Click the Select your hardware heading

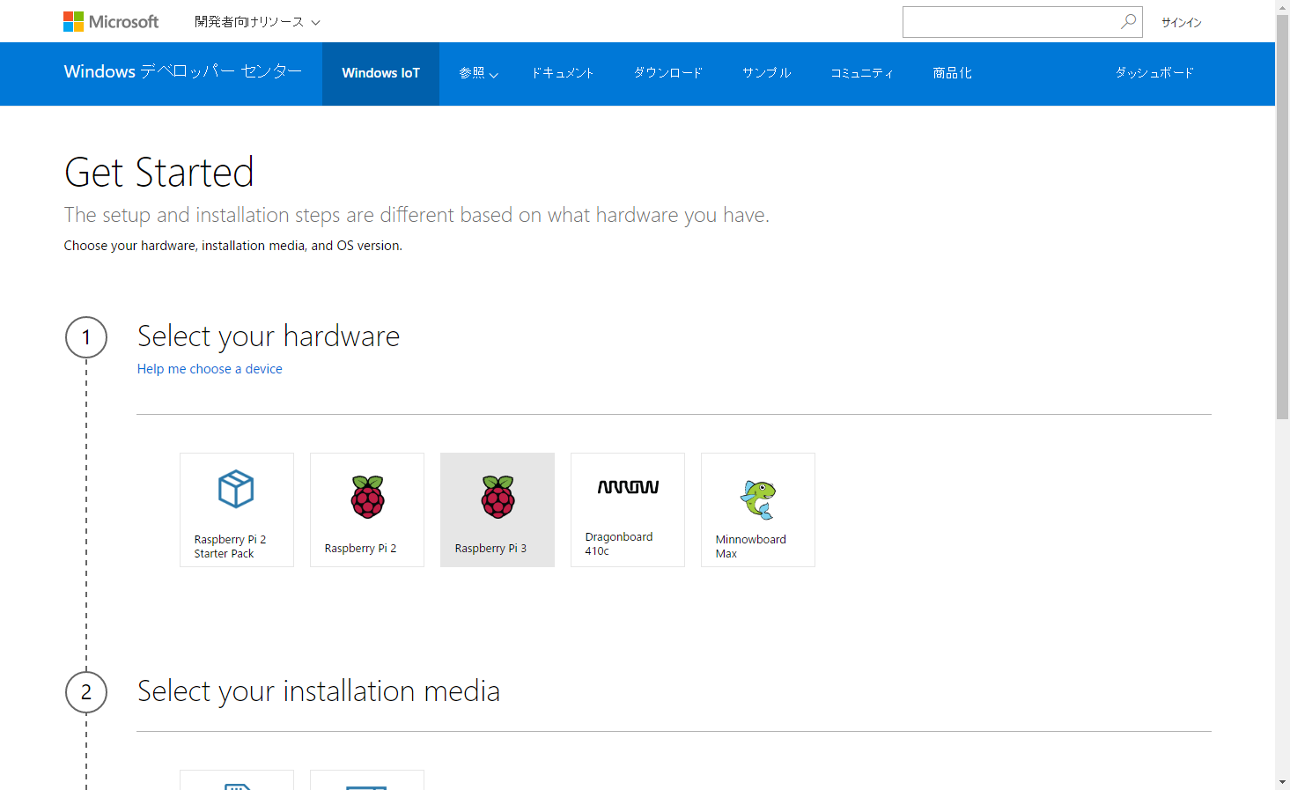tap(269, 336)
